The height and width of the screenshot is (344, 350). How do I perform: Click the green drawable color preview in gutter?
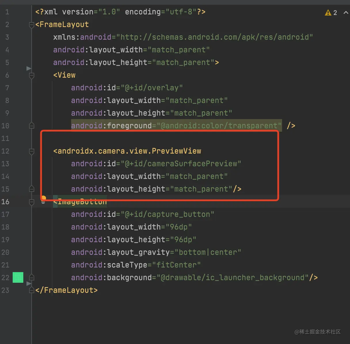point(18,277)
